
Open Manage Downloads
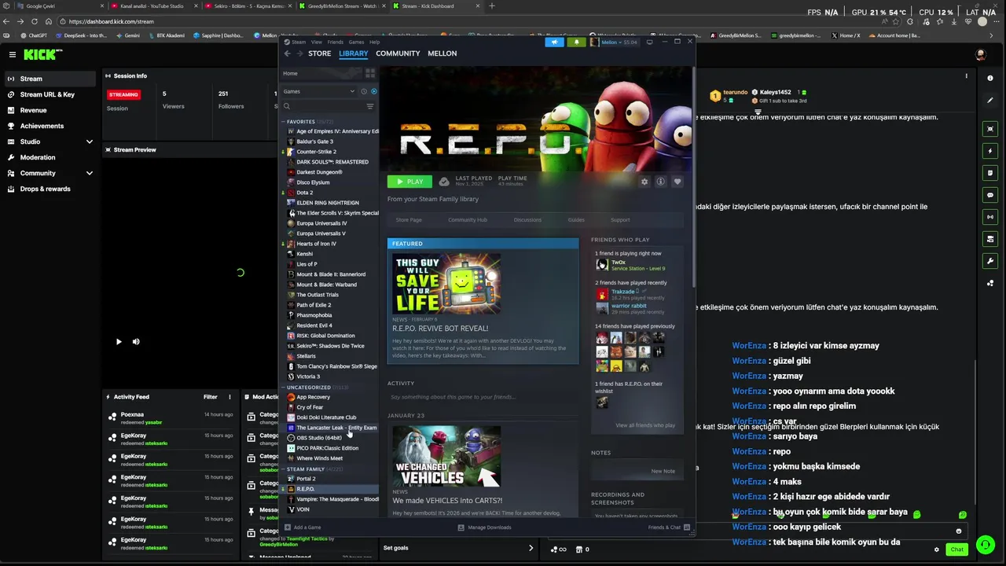pos(484,527)
